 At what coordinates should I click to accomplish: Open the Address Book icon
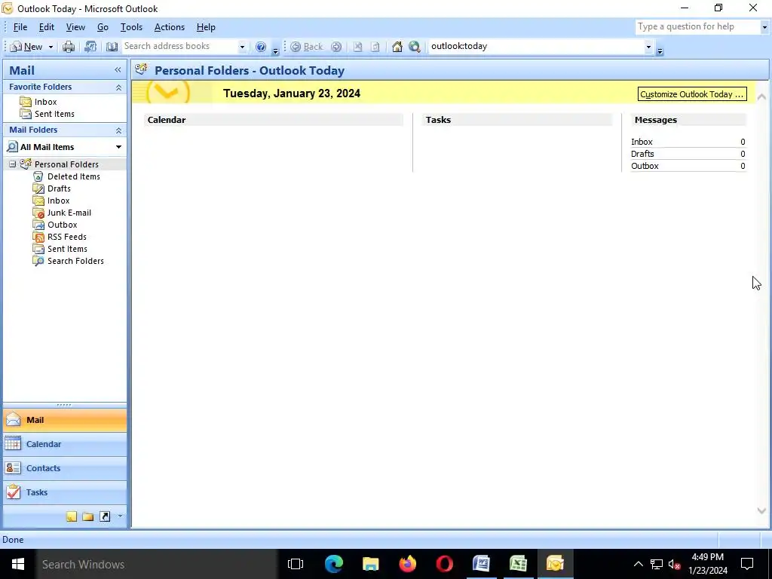112,47
